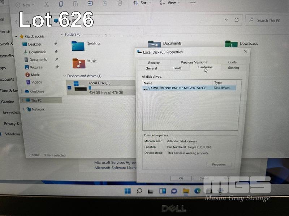Expand the Network tree node
Image resolution: width=289 pixels, height=216 pixels.
24,109
